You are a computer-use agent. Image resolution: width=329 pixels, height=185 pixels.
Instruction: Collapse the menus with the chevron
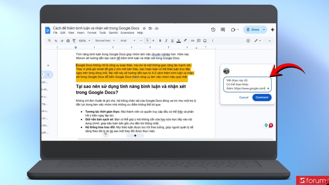click(270, 41)
